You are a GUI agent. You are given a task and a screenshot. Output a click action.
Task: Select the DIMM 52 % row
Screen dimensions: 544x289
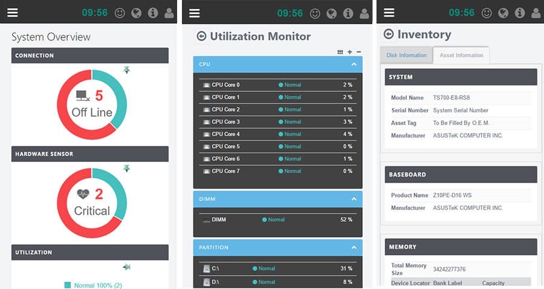pos(278,219)
